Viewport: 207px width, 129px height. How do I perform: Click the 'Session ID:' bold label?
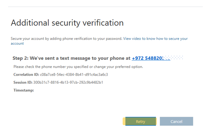23,82
